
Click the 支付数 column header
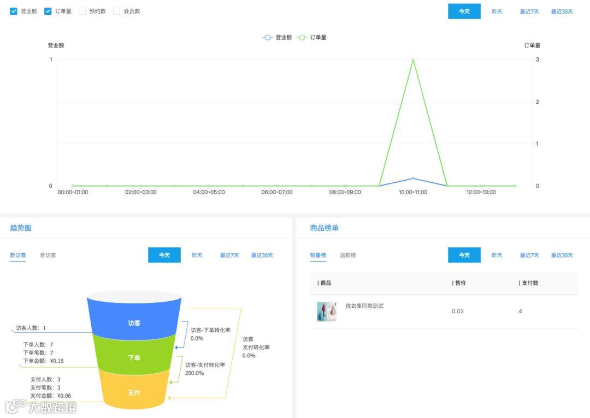click(x=530, y=283)
